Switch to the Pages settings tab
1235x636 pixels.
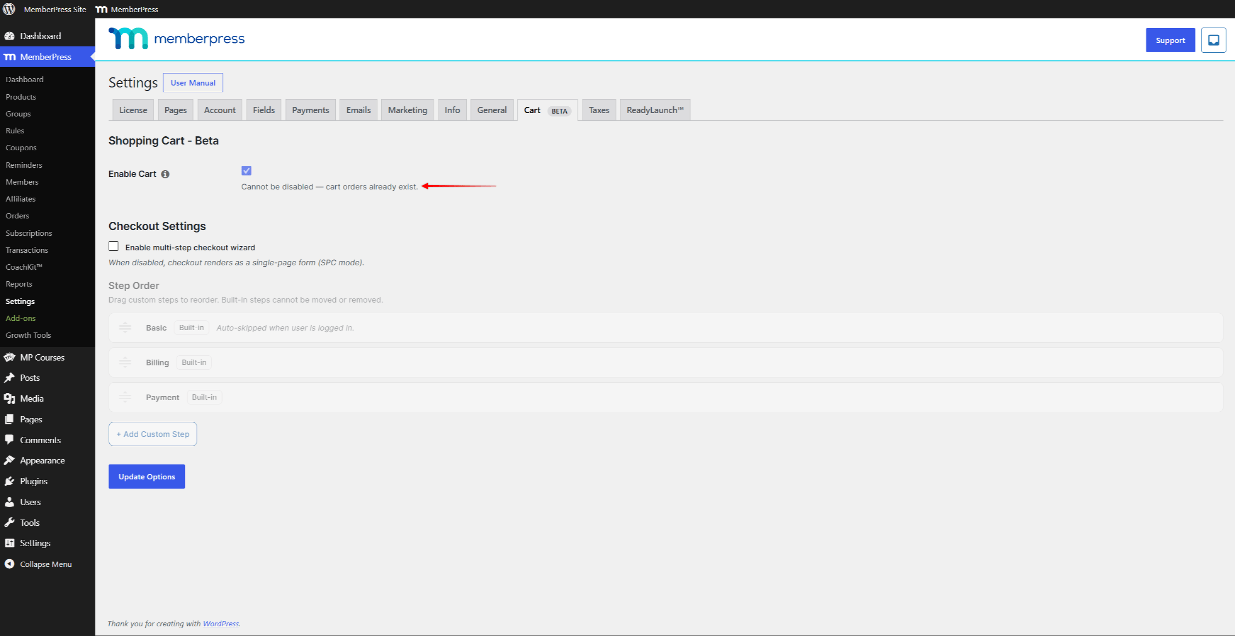tap(175, 110)
